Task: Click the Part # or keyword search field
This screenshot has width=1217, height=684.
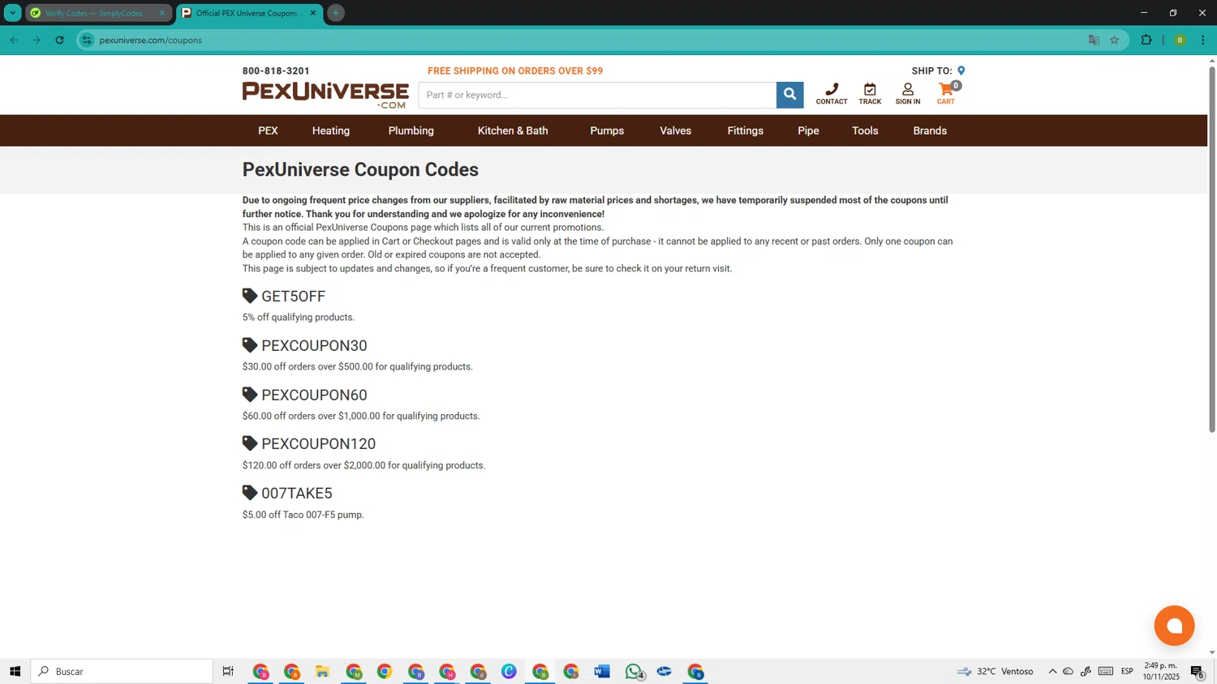Action: [x=597, y=95]
